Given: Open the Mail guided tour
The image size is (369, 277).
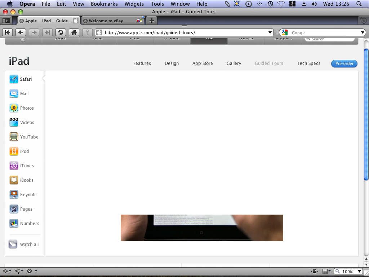Looking at the screenshot, I should click(x=19, y=93).
